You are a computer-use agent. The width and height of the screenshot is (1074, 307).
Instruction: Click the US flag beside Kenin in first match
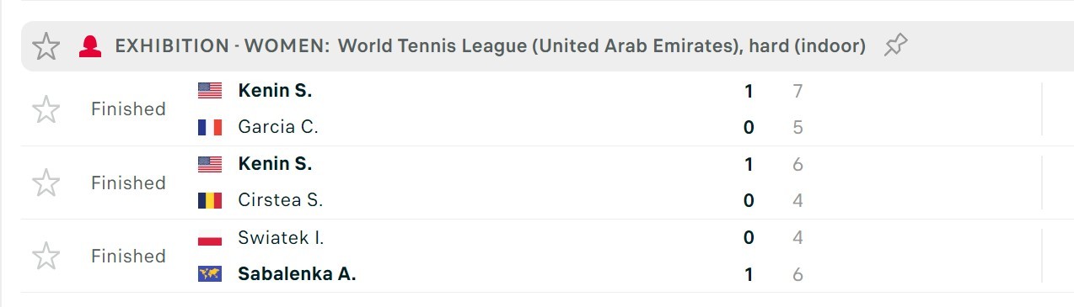210,91
